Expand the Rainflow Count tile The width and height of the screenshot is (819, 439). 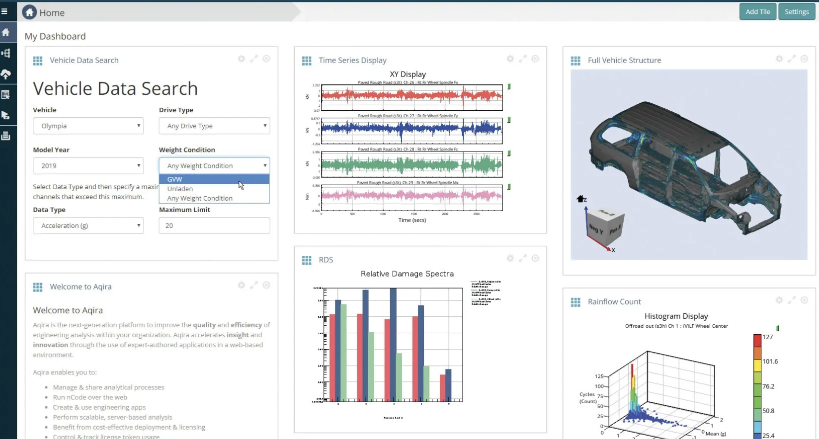pos(792,300)
